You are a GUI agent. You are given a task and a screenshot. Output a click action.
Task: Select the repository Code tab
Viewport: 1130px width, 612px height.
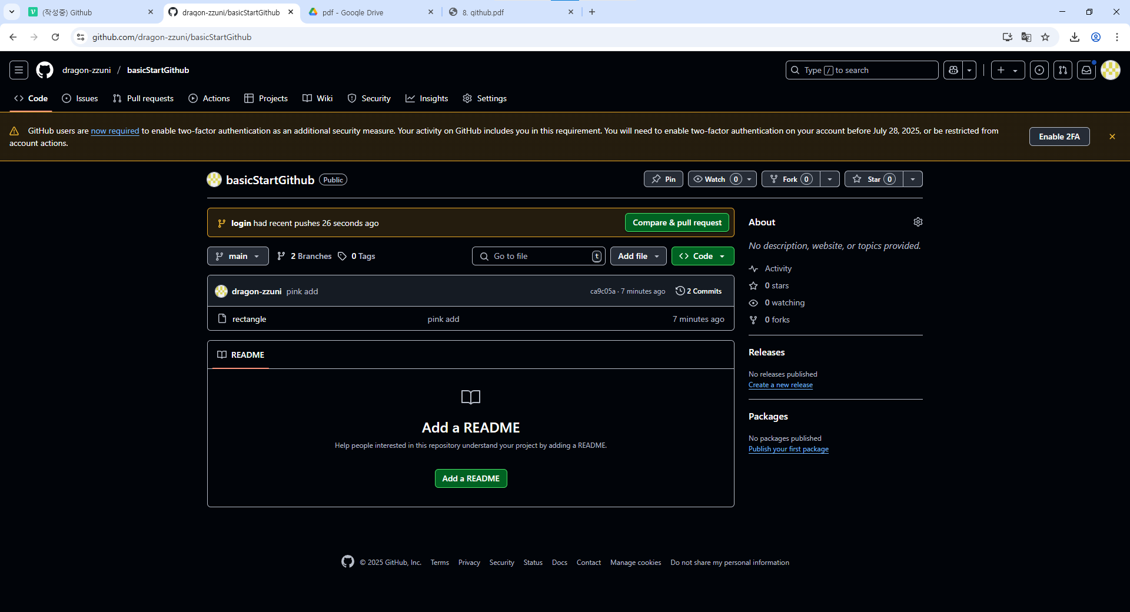pos(31,98)
